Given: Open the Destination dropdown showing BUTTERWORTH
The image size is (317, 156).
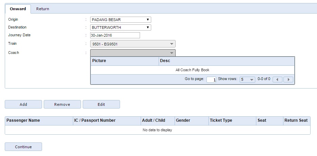Looking at the screenshot, I should tap(120, 27).
